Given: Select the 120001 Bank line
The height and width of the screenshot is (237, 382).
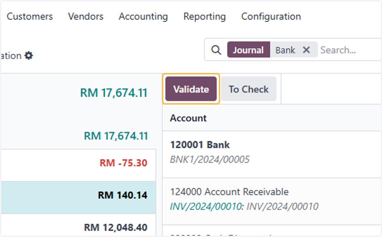Looking at the screenshot, I should click(x=272, y=154).
